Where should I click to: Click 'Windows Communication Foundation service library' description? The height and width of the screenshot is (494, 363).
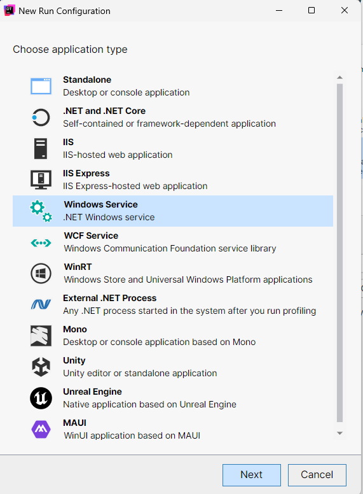click(x=170, y=248)
